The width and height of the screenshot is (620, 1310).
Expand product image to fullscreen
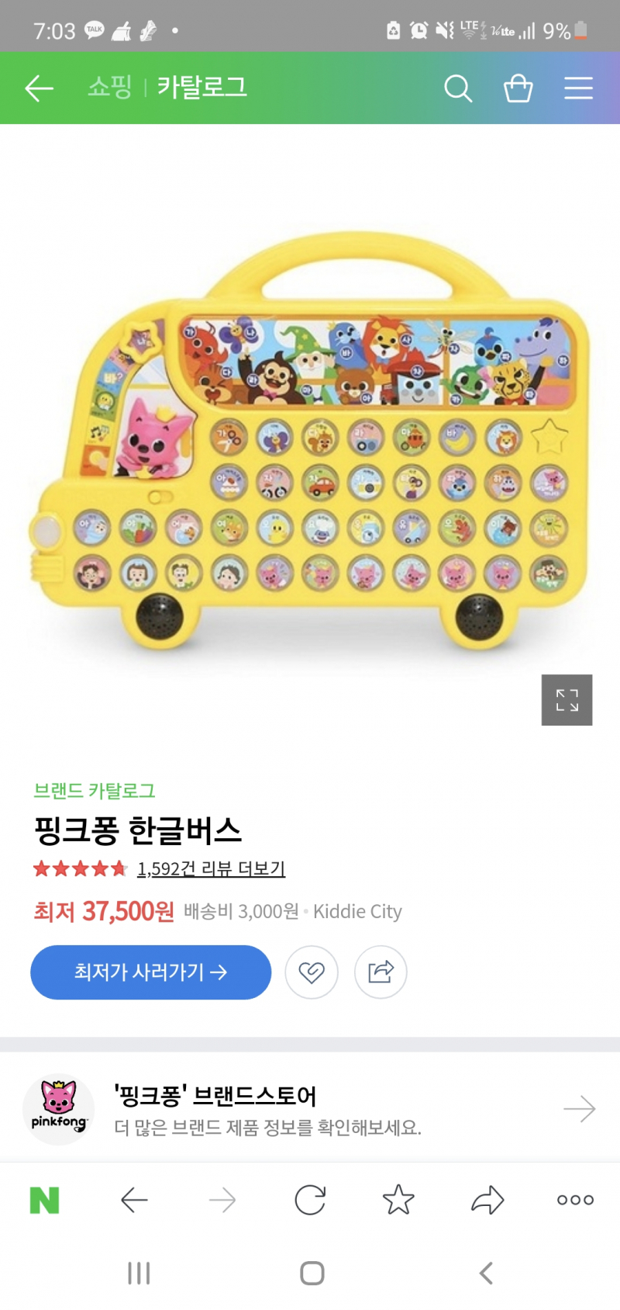(x=567, y=700)
